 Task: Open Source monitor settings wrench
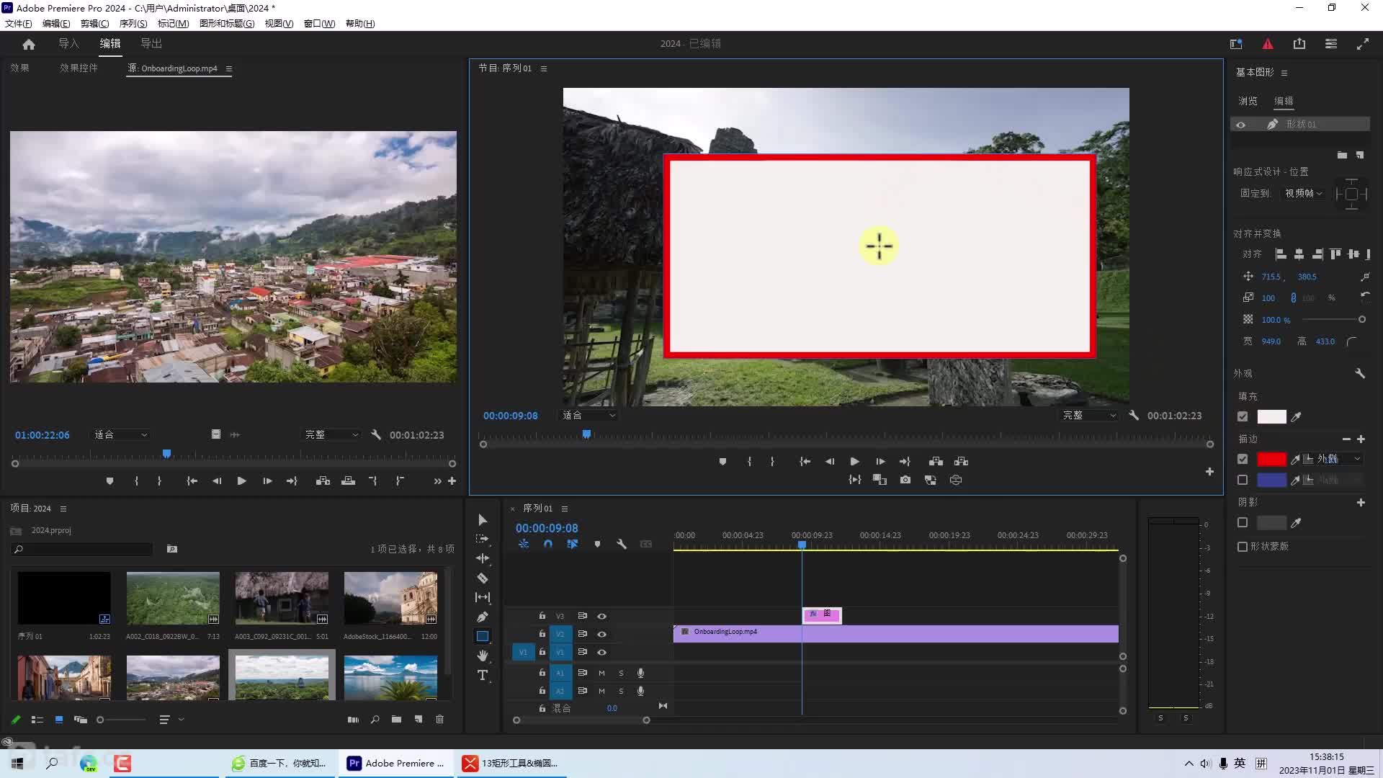click(376, 435)
